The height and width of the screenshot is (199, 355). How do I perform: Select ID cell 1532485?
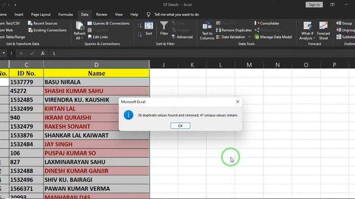tap(26, 99)
